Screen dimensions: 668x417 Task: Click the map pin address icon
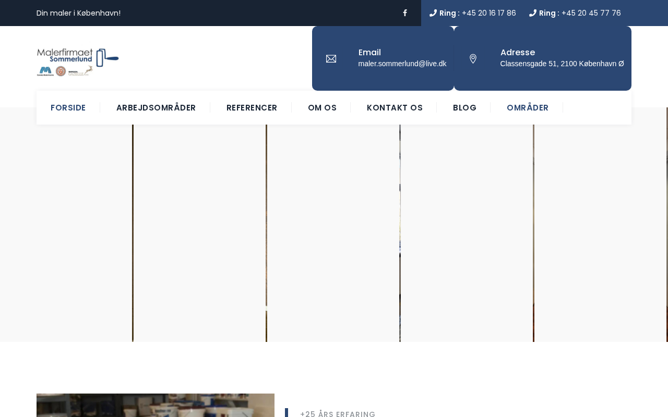[473, 58]
